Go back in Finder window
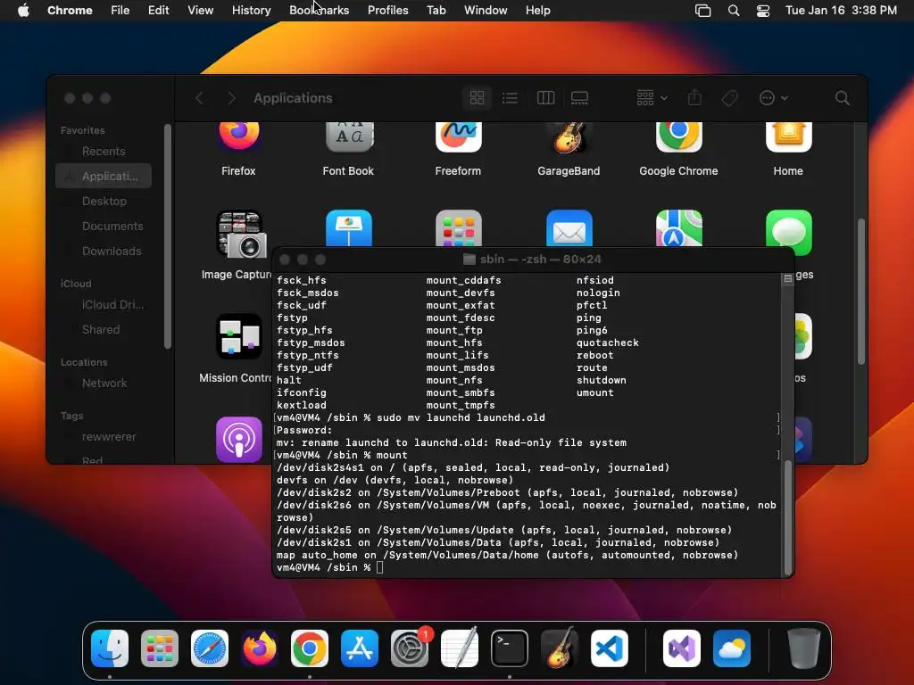Viewport: 914px width, 685px height. click(199, 98)
